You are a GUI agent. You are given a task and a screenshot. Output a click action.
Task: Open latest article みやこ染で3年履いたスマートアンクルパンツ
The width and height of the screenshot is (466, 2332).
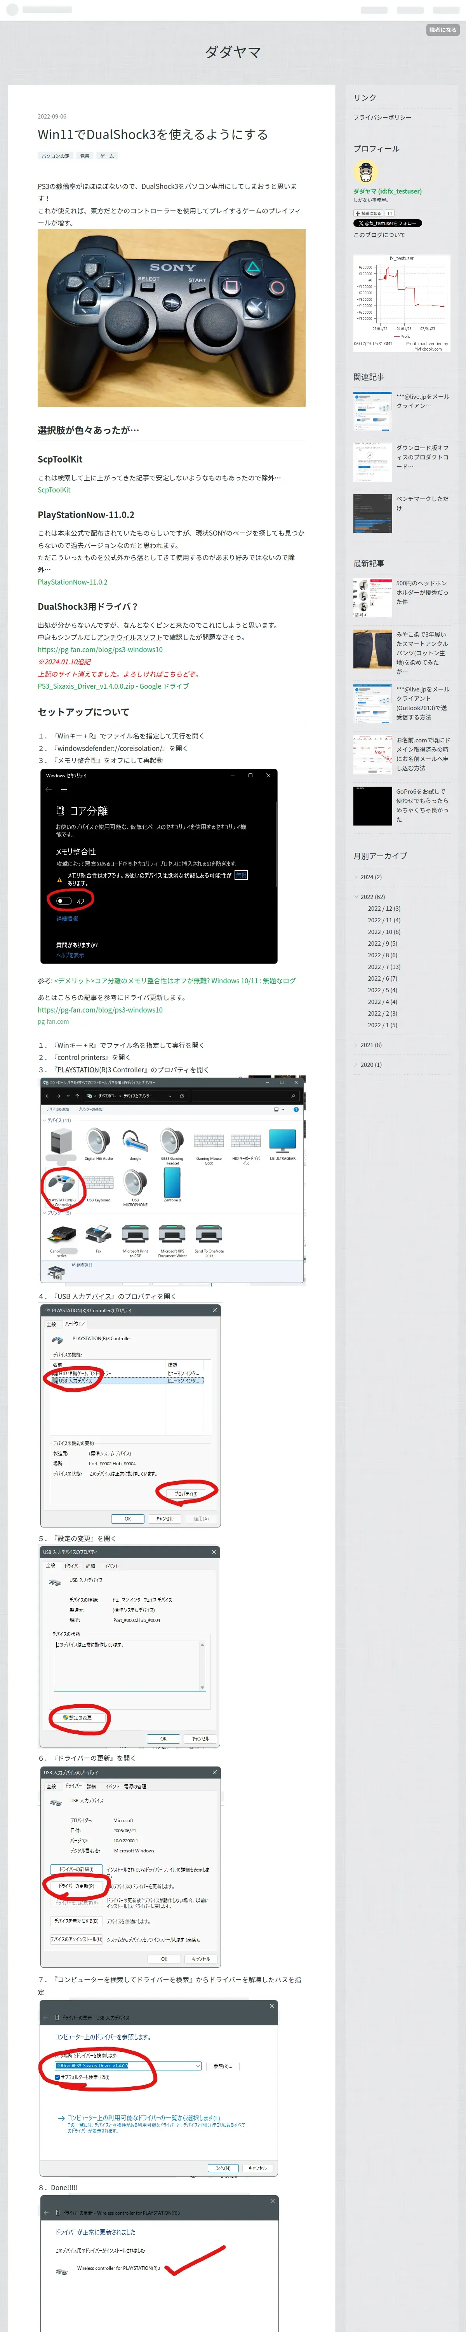pyautogui.click(x=422, y=653)
